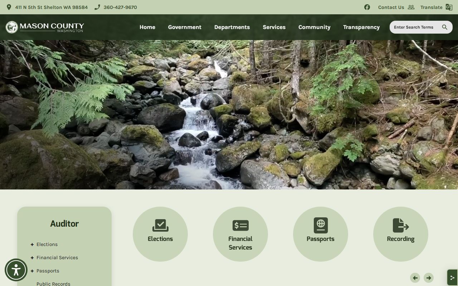Open Financial Services check icon tile
This screenshot has height=286, width=458.
tap(240, 226)
